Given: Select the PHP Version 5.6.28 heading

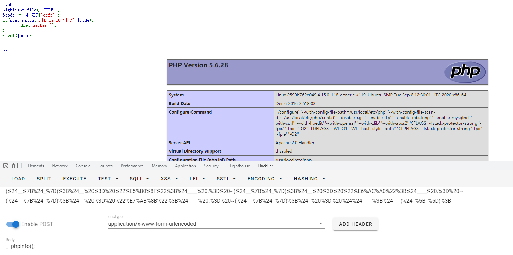Looking at the screenshot, I should coord(198,65).
